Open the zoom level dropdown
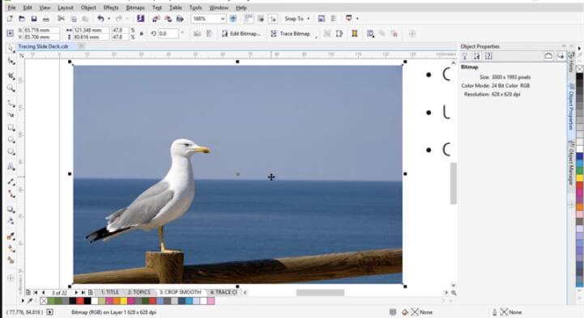The width and height of the screenshot is (584, 318). (x=223, y=19)
